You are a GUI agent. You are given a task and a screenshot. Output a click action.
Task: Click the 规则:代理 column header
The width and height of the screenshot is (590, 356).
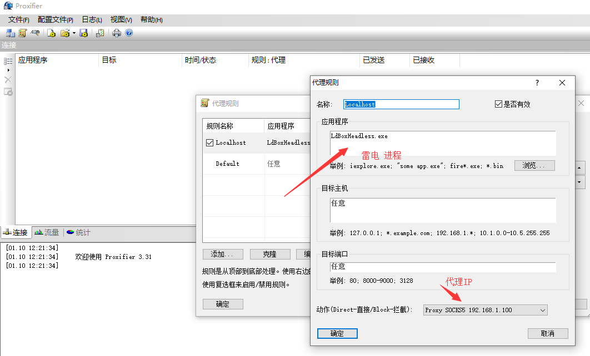pyautogui.click(x=304, y=60)
